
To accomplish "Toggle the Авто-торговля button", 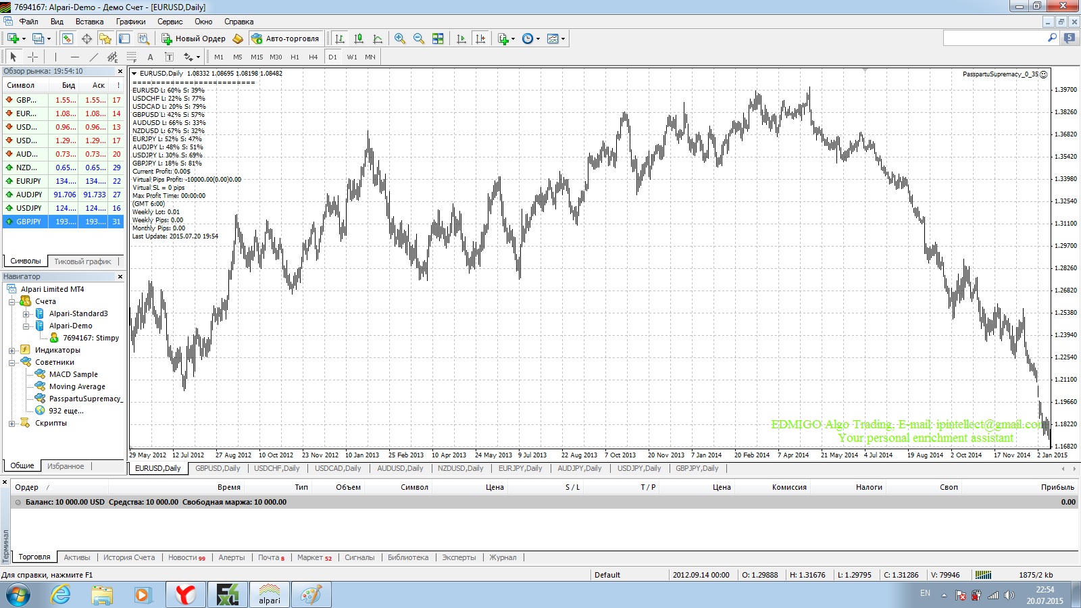I will pos(285,39).
